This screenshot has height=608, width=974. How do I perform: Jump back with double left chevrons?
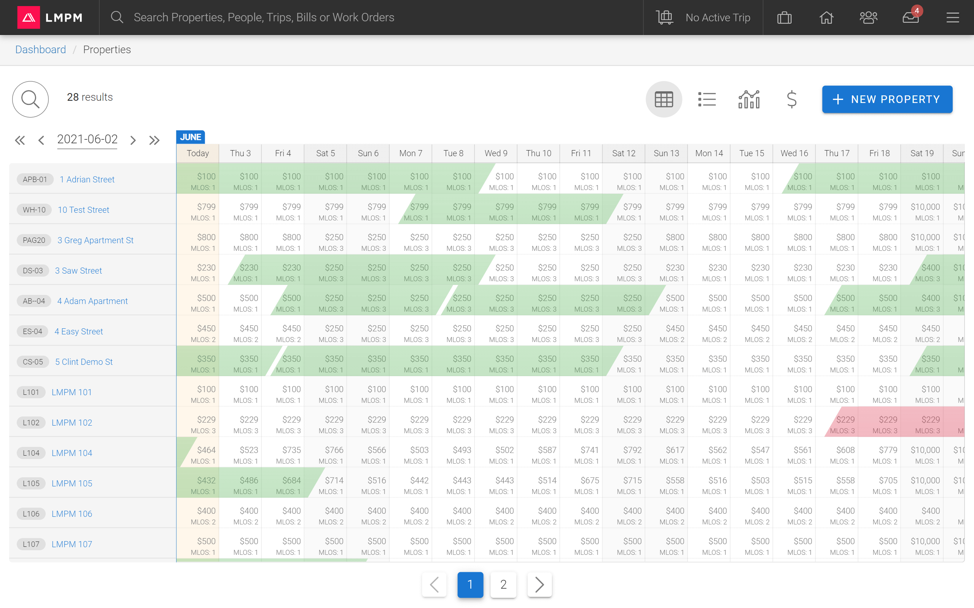point(20,140)
